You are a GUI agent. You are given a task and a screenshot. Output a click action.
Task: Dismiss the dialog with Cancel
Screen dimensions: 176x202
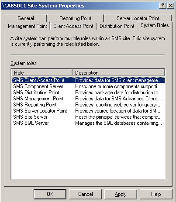click(x=85, y=194)
